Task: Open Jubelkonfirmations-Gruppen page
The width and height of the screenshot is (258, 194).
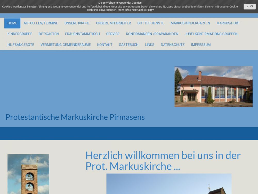Action: [211, 34]
